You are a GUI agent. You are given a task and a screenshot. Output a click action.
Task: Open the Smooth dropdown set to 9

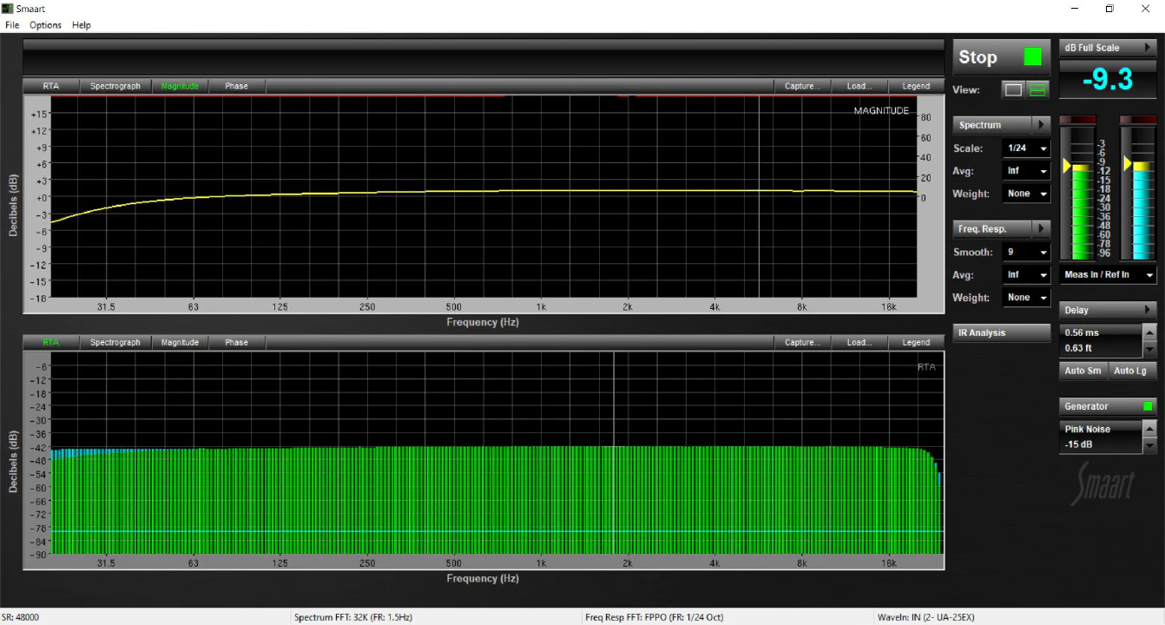[1026, 251]
